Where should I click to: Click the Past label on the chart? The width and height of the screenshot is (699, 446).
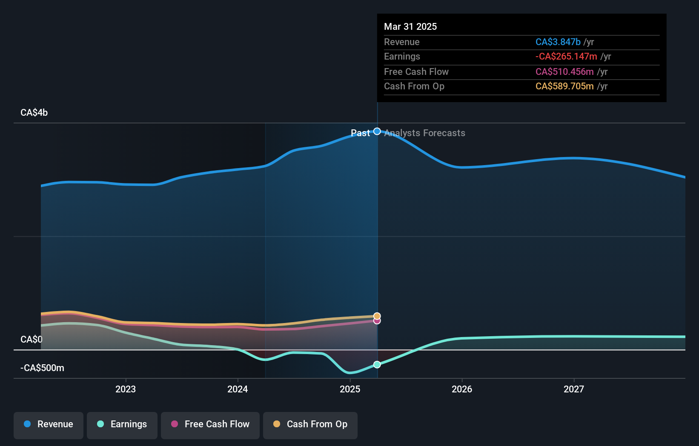tap(360, 133)
